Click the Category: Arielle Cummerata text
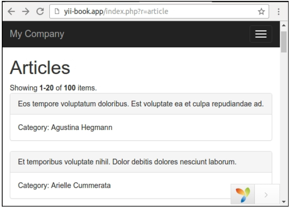 64,185
